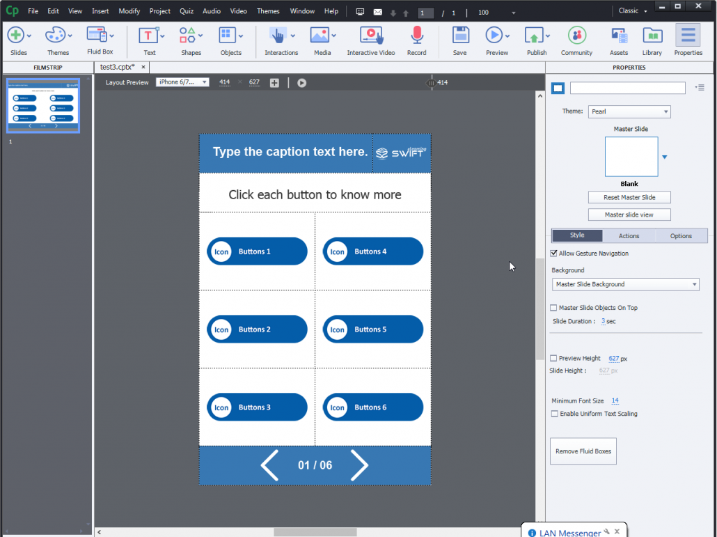Enable Allow Gesture Navigation
Image resolution: width=717 pixels, height=537 pixels.
point(553,253)
